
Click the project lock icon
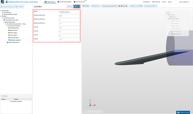6,2
